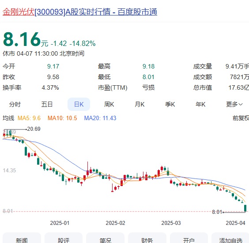Click the price change value -1.42

point(59,43)
